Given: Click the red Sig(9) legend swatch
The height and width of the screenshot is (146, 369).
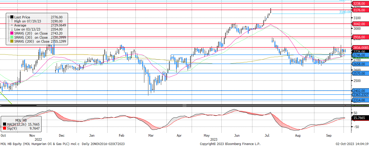Looking at the screenshot, I should click(5, 129).
